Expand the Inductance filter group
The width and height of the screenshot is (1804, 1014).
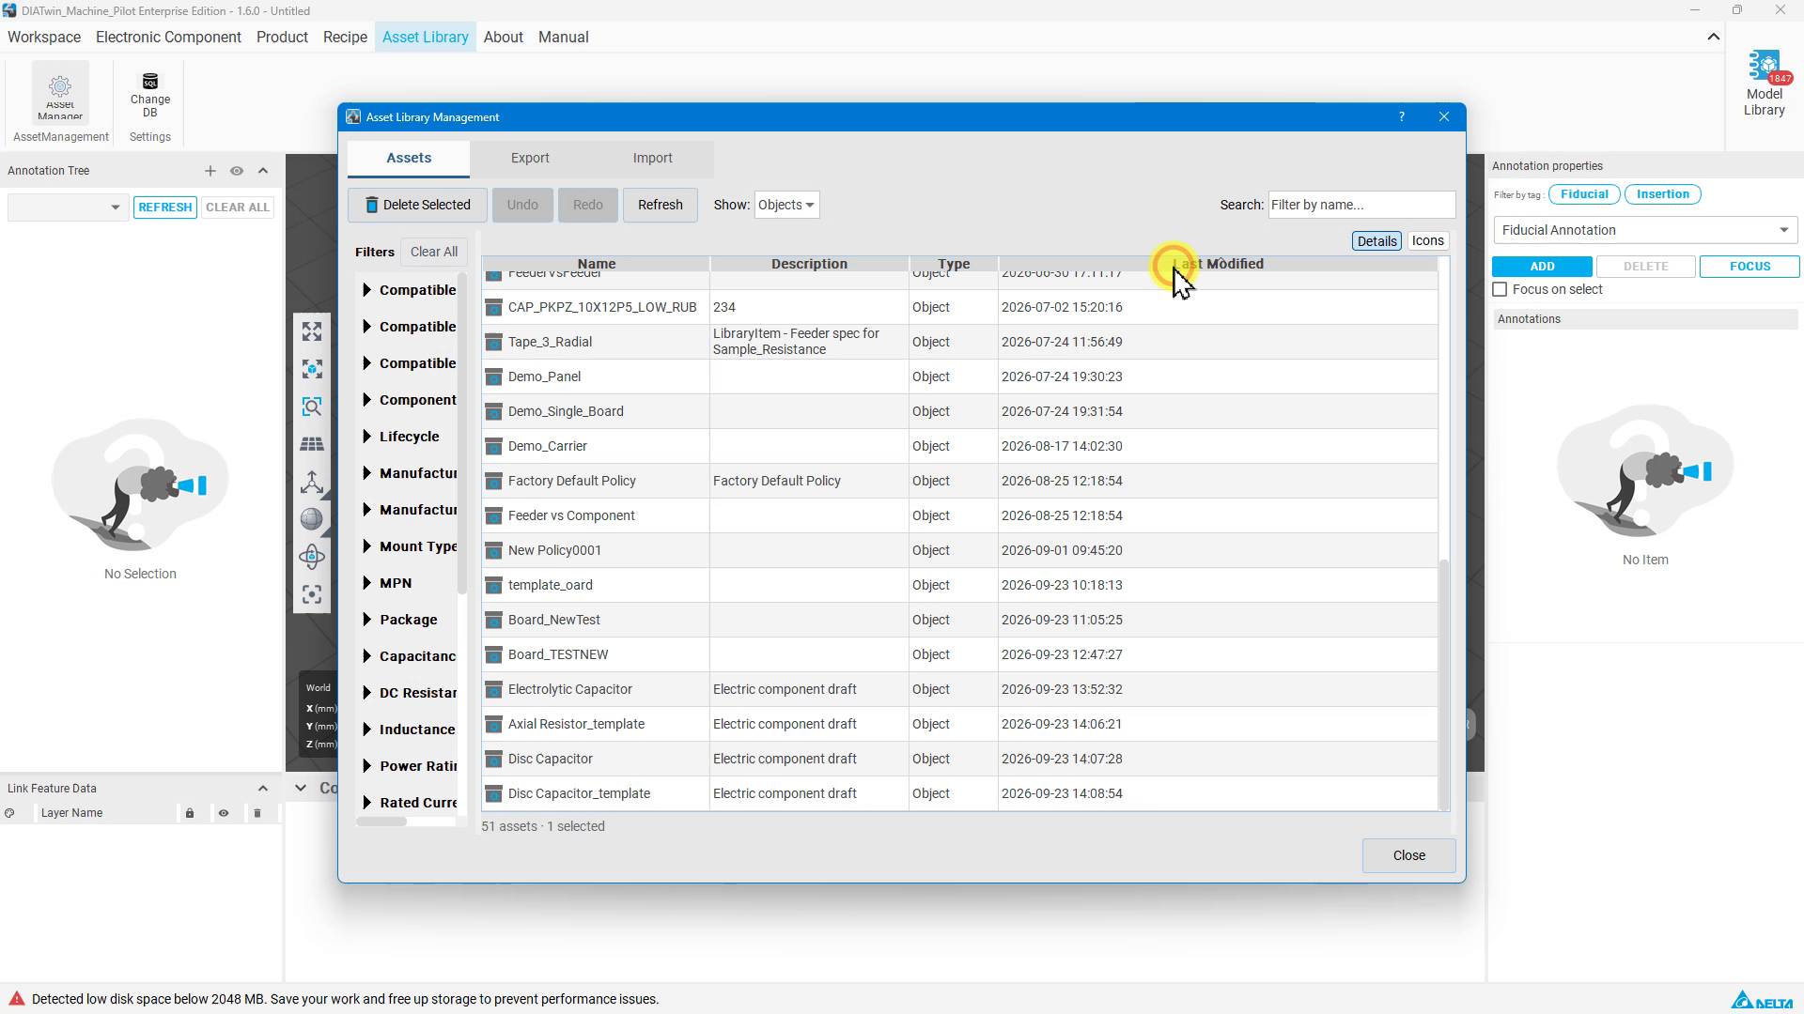tap(366, 730)
